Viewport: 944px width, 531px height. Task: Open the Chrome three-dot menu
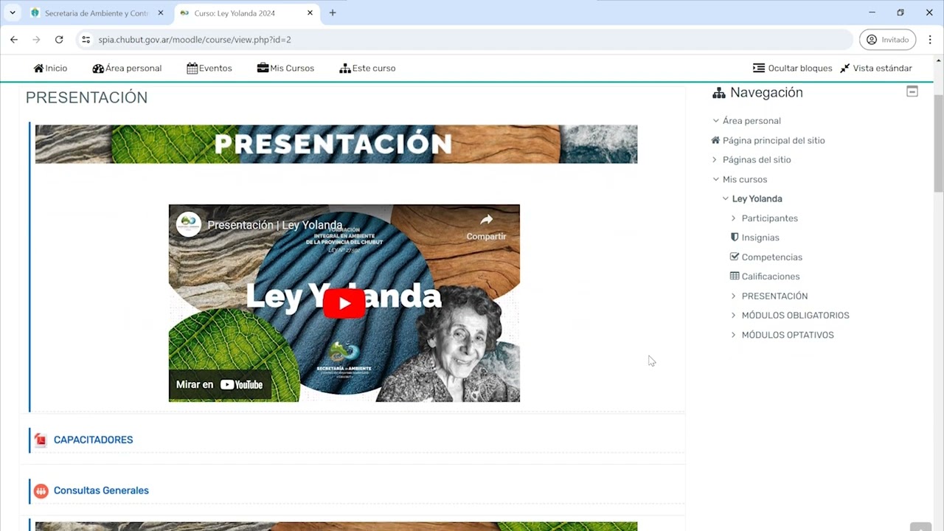click(x=930, y=40)
